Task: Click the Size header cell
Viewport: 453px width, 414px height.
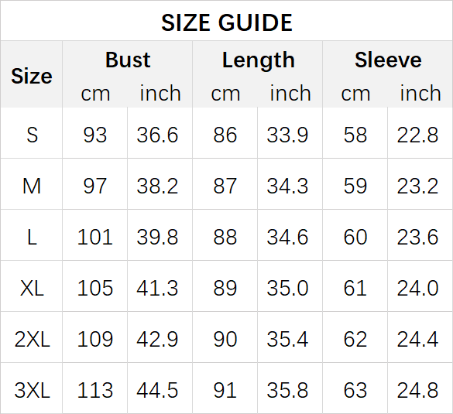Action: tap(32, 76)
